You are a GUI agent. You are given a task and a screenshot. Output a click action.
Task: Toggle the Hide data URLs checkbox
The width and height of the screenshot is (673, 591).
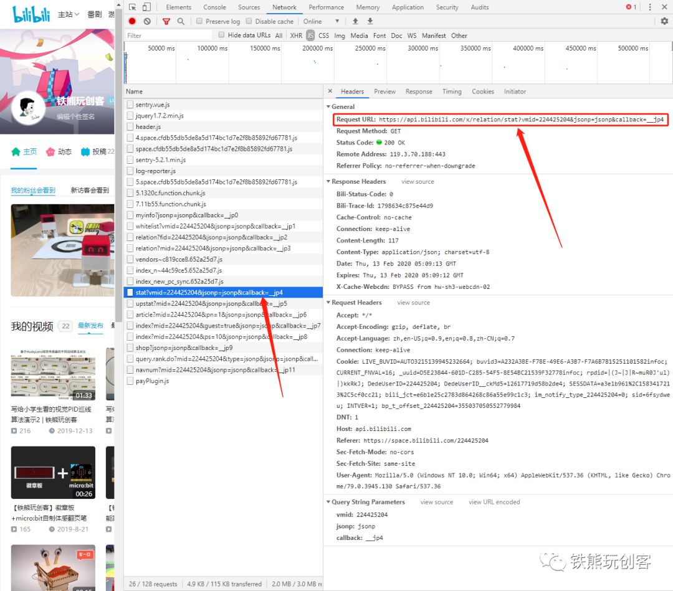tap(221, 35)
